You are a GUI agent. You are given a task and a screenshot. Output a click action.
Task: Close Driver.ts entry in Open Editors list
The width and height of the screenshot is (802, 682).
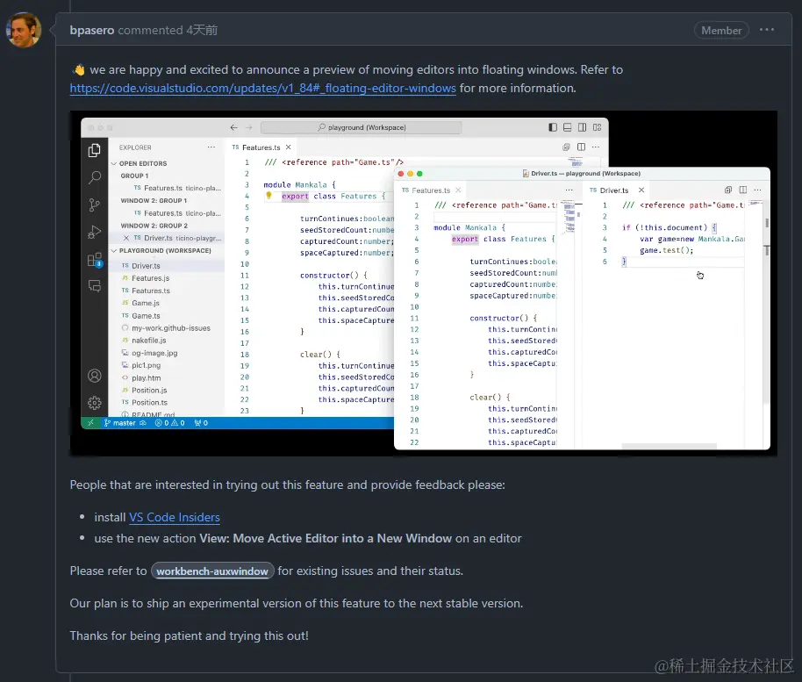pos(125,238)
